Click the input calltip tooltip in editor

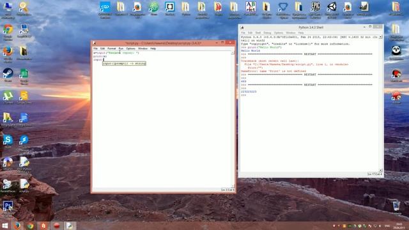[124, 63]
